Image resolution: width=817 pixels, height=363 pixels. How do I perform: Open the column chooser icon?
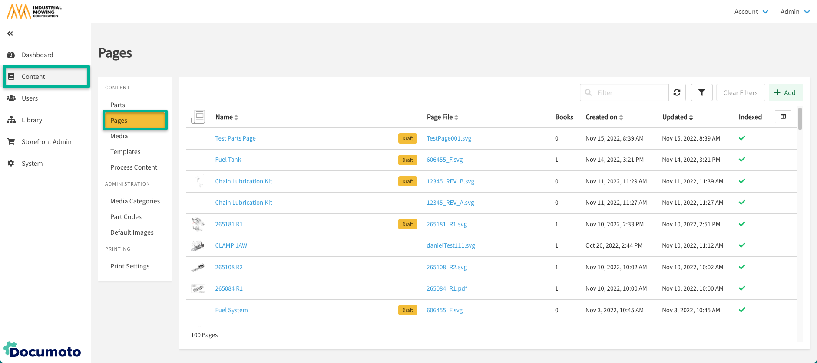(x=783, y=117)
